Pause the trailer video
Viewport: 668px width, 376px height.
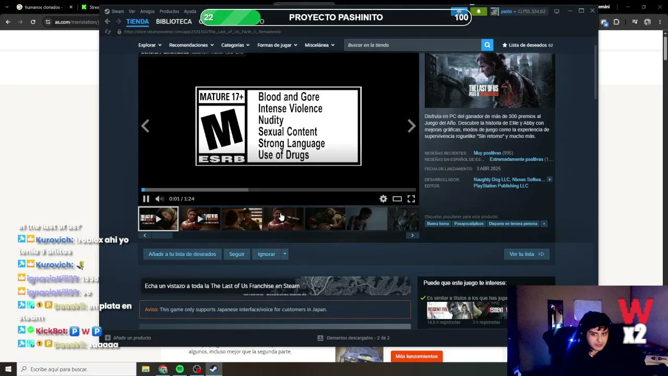coord(146,198)
